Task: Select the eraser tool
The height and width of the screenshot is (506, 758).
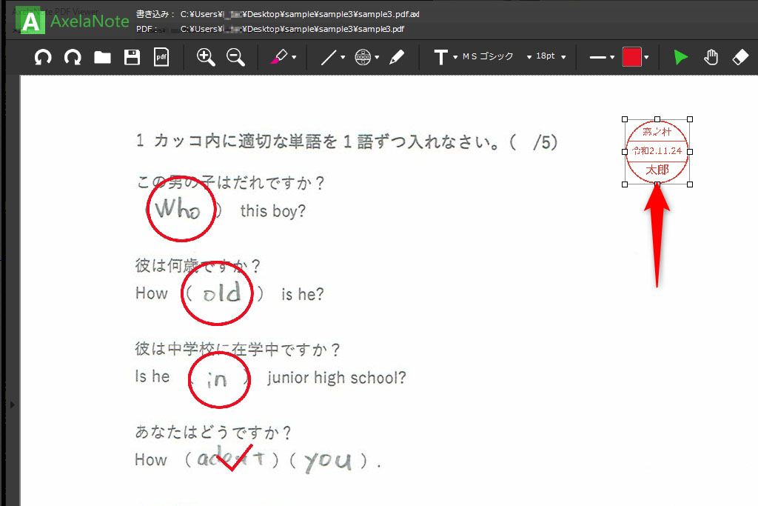Action: point(740,57)
